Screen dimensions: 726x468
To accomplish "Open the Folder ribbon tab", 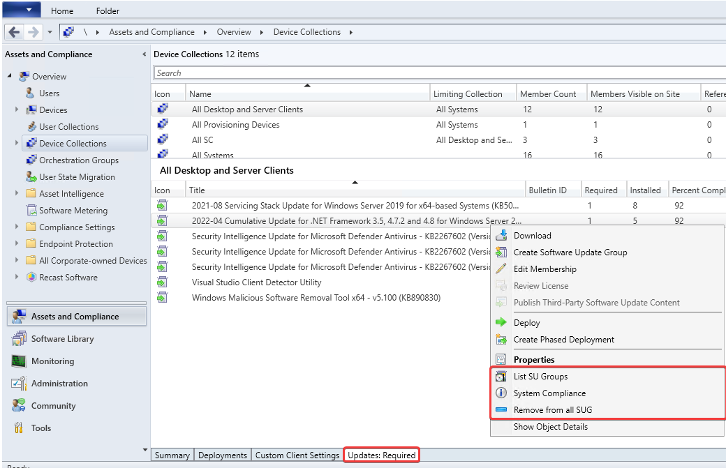I will pos(108,10).
